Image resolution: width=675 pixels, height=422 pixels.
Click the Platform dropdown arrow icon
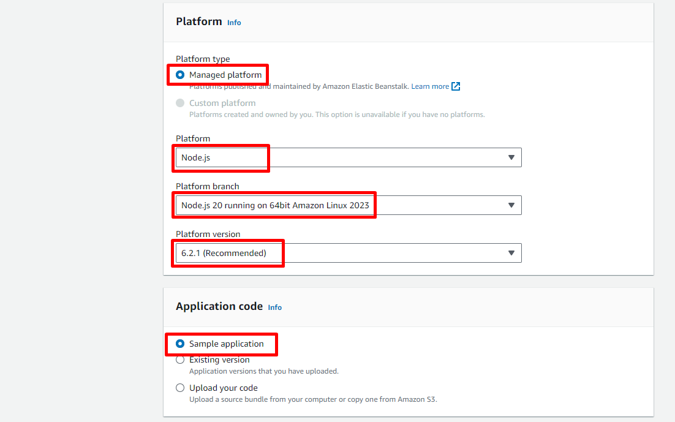511,157
